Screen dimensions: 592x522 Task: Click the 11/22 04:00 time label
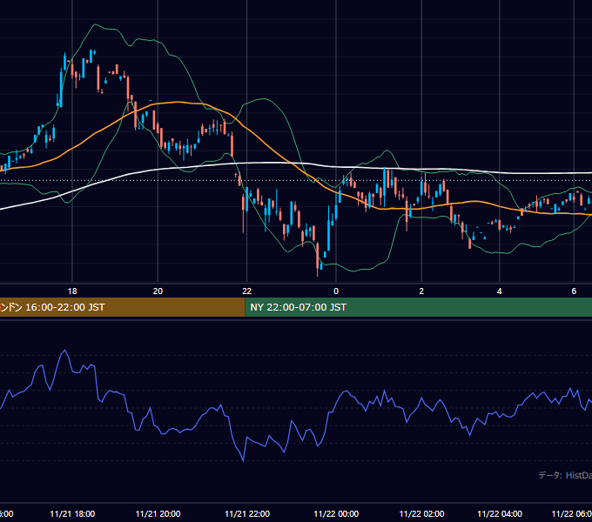pos(500,513)
